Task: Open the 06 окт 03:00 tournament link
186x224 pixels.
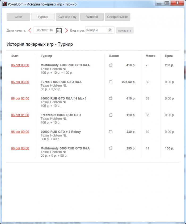Action: tap(20, 82)
